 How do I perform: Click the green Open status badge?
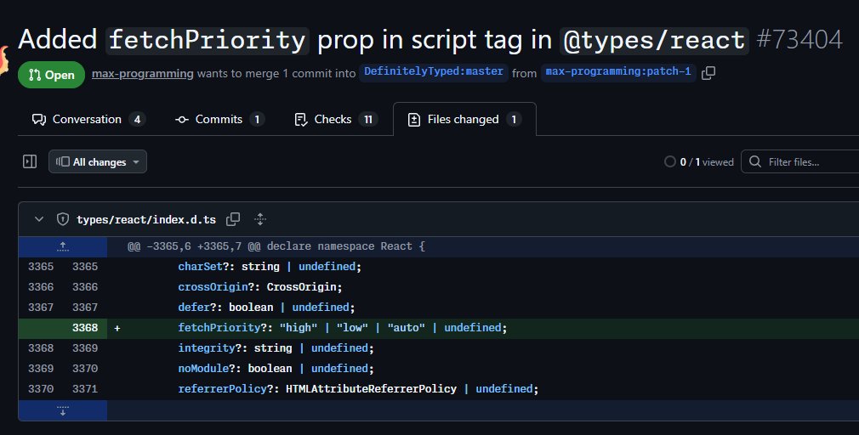pos(52,75)
